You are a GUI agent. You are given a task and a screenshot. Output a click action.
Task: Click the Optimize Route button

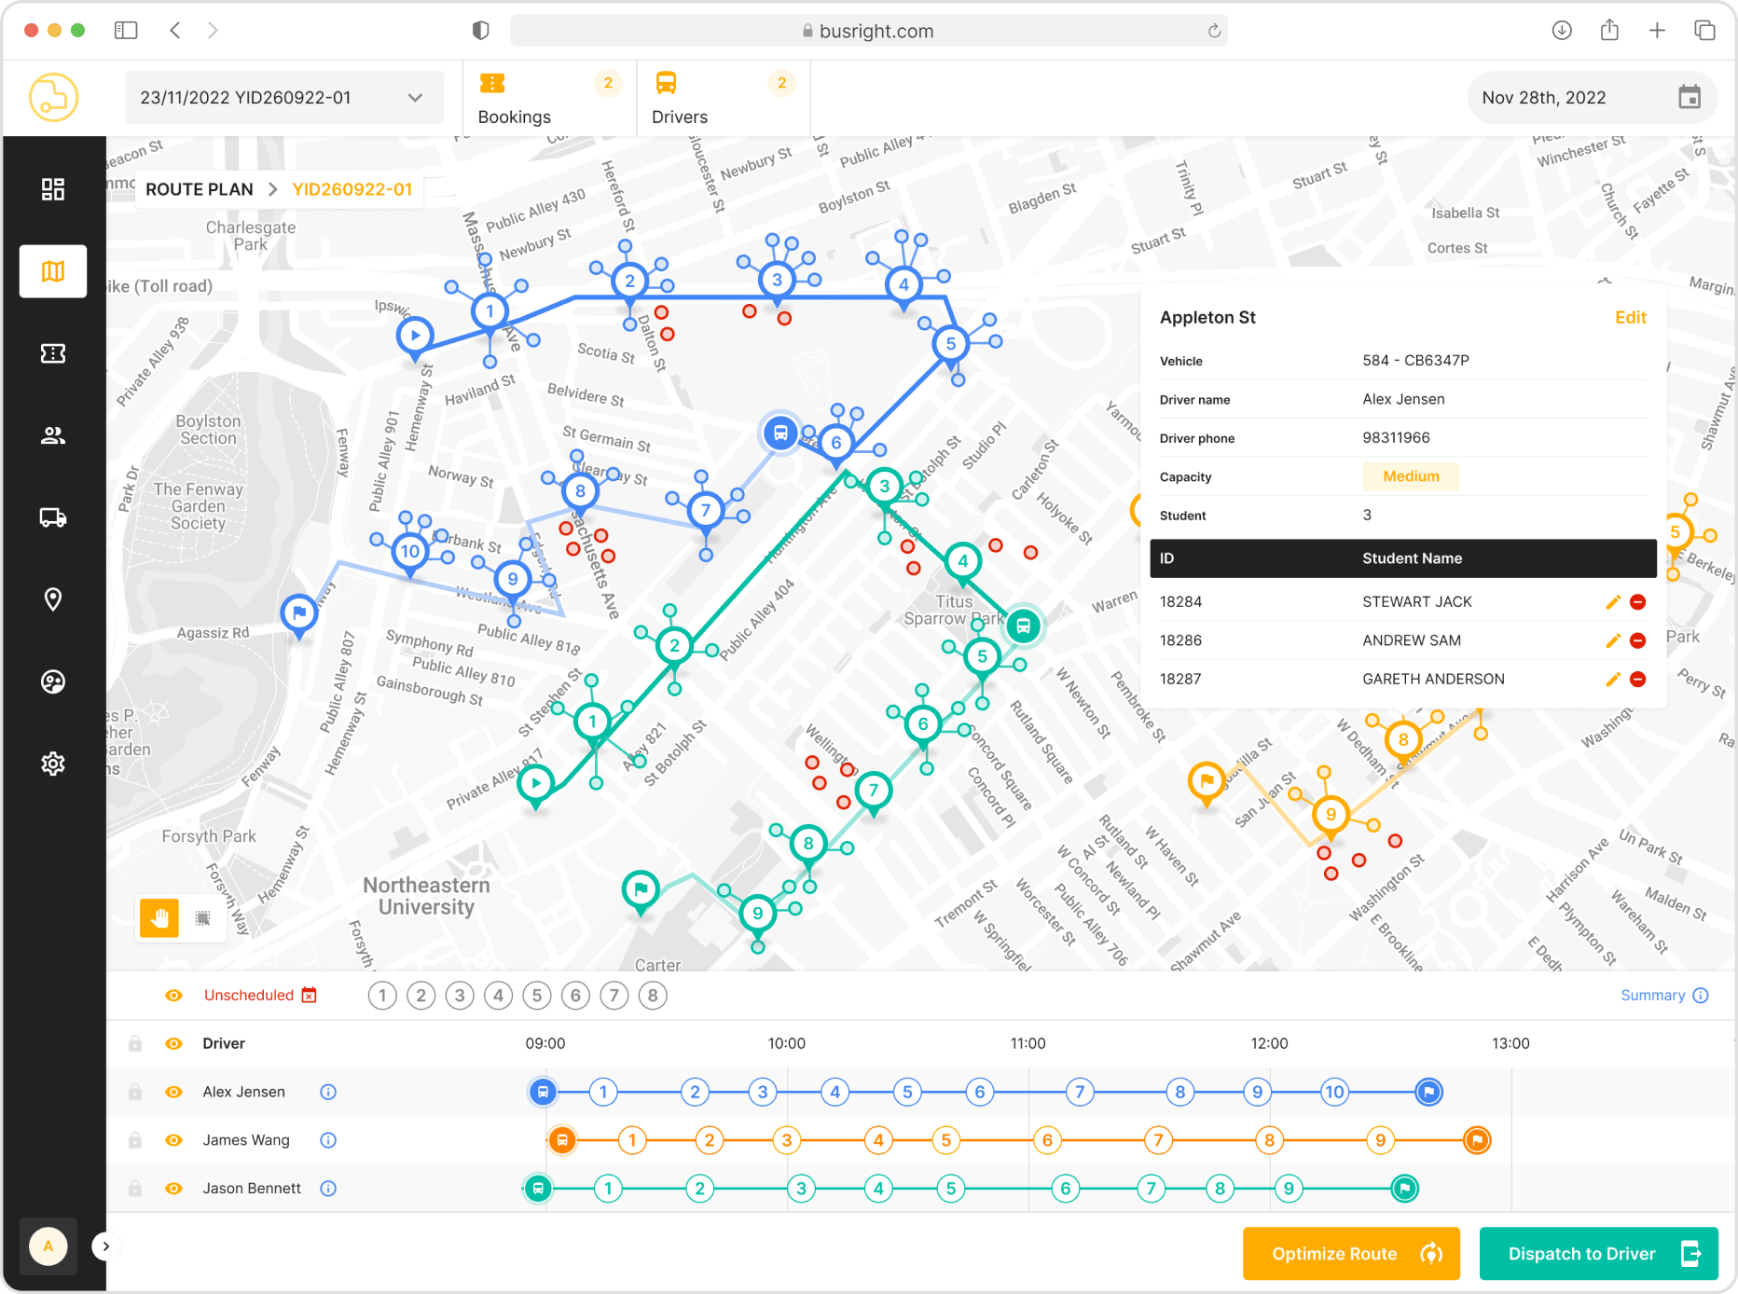click(1350, 1253)
